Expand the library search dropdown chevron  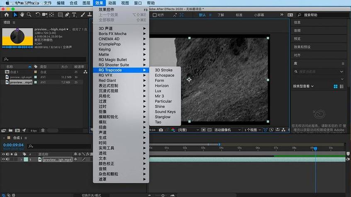pyautogui.click(x=341, y=72)
